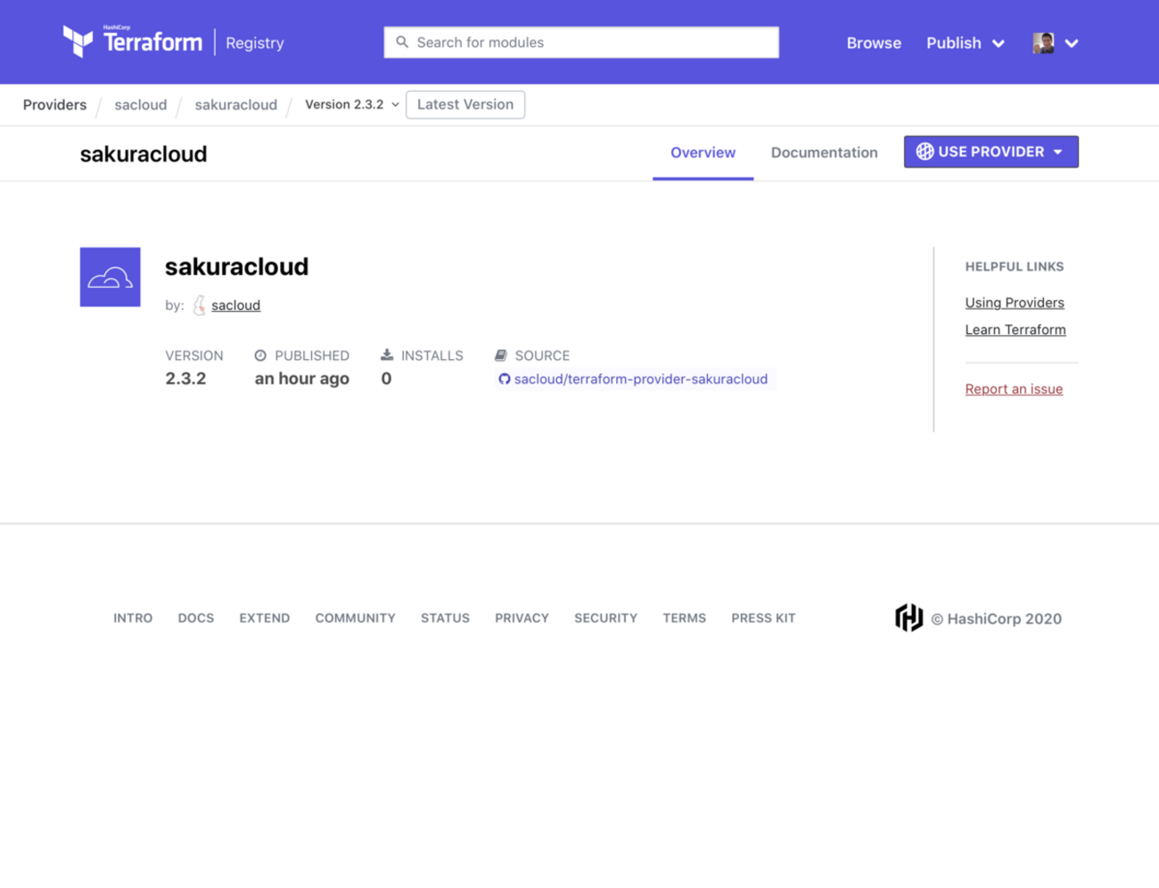The image size is (1159, 888).
Task: Click the sacloud author avatar icon
Action: [x=200, y=306]
